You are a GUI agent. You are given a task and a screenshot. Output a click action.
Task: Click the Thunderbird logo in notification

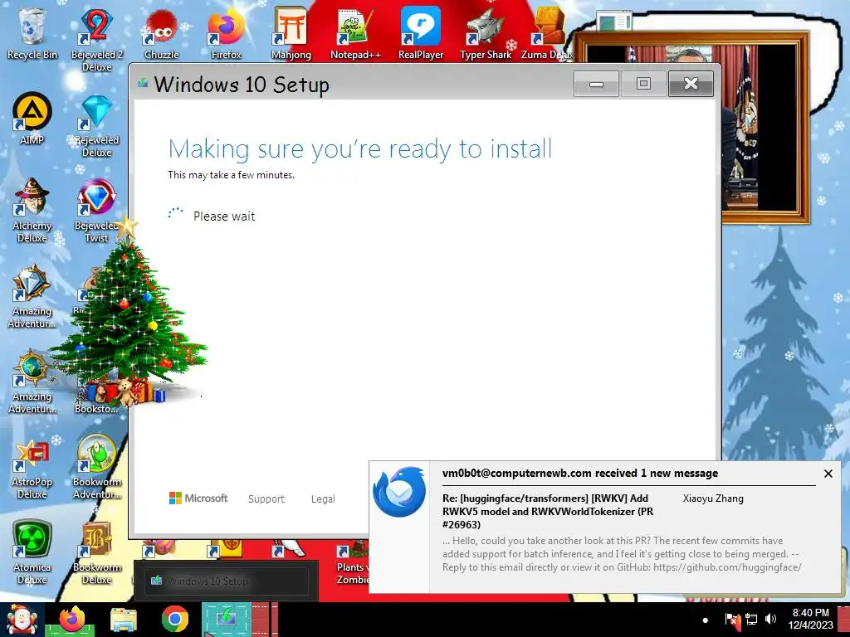(399, 492)
